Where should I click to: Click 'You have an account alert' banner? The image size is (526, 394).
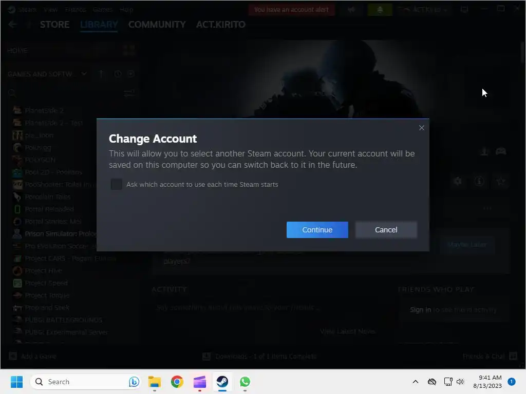click(x=291, y=9)
